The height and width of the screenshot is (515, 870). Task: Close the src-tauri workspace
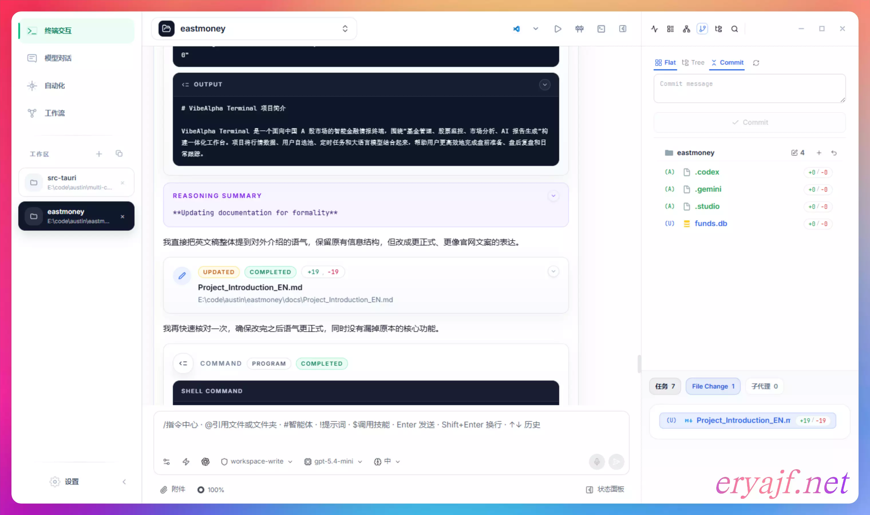(x=122, y=183)
